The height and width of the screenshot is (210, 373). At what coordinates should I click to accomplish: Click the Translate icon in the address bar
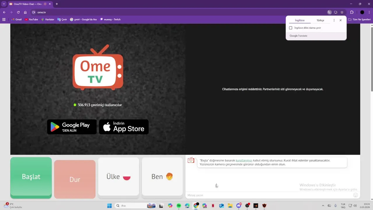329,12
